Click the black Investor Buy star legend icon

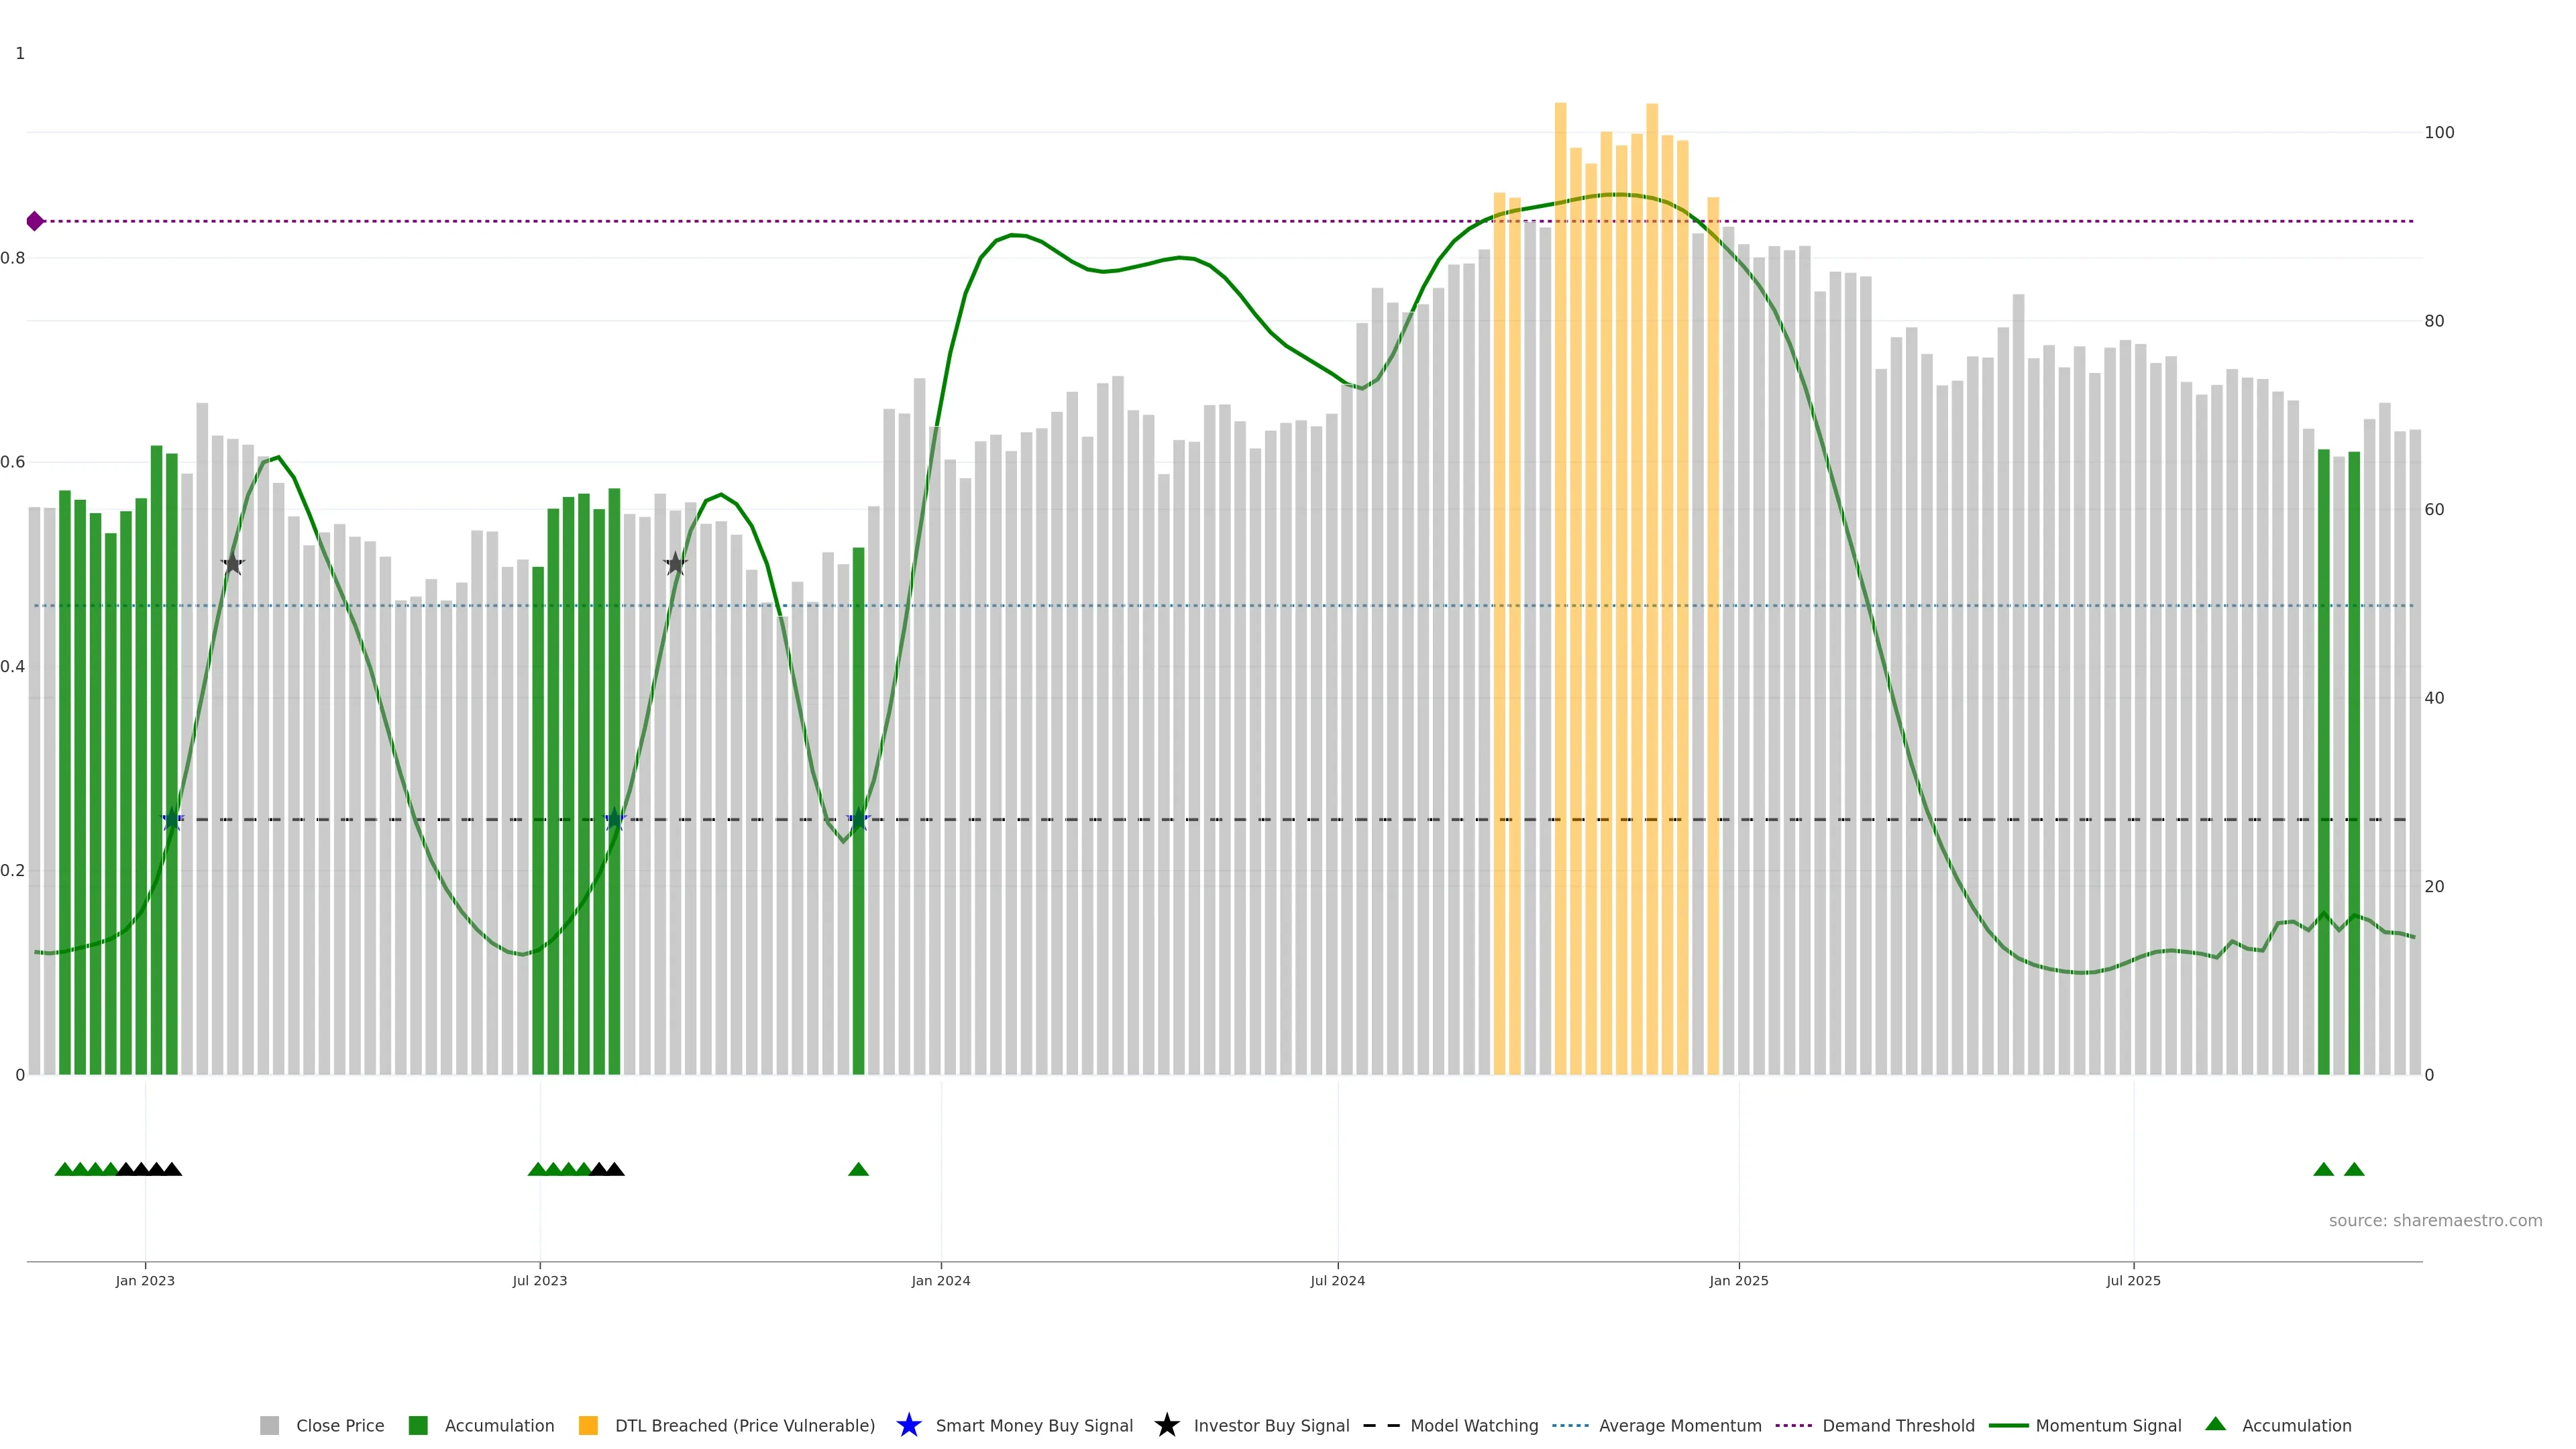pos(1166,1425)
